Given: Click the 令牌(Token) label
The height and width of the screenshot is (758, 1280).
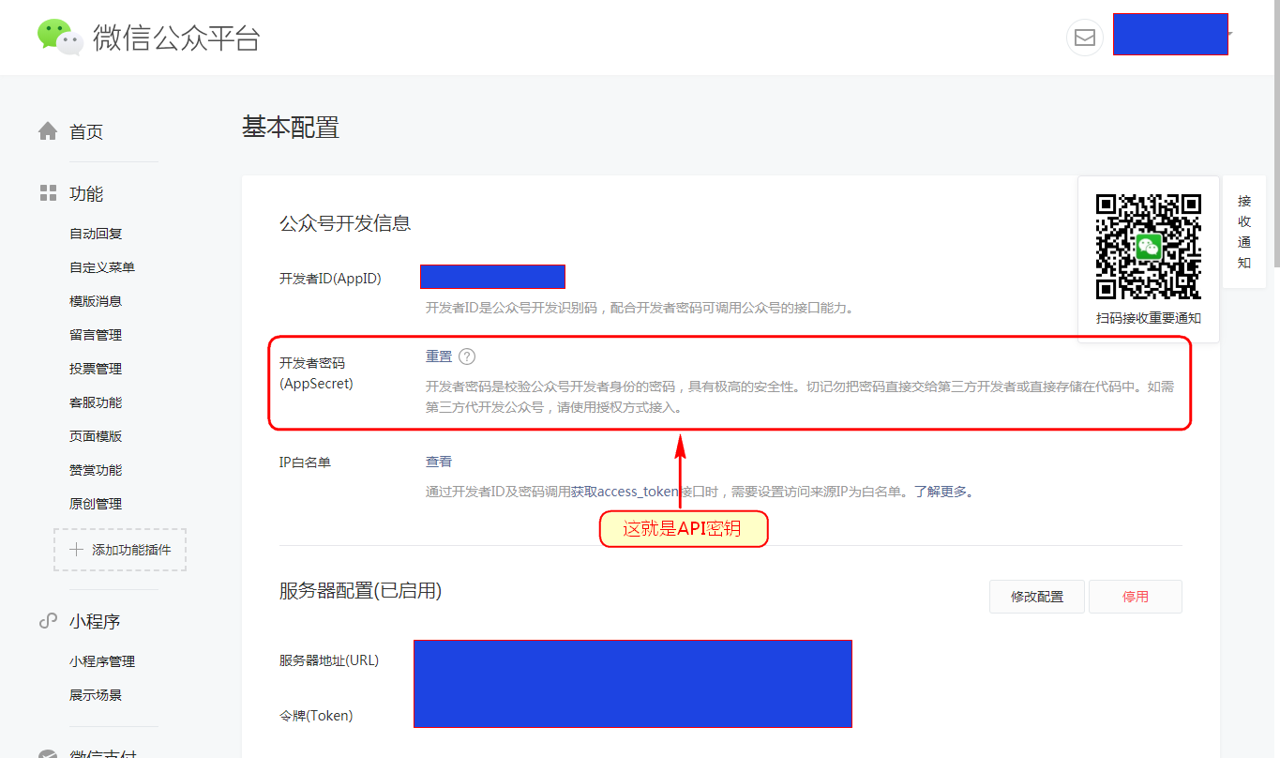Looking at the screenshot, I should coord(316,716).
